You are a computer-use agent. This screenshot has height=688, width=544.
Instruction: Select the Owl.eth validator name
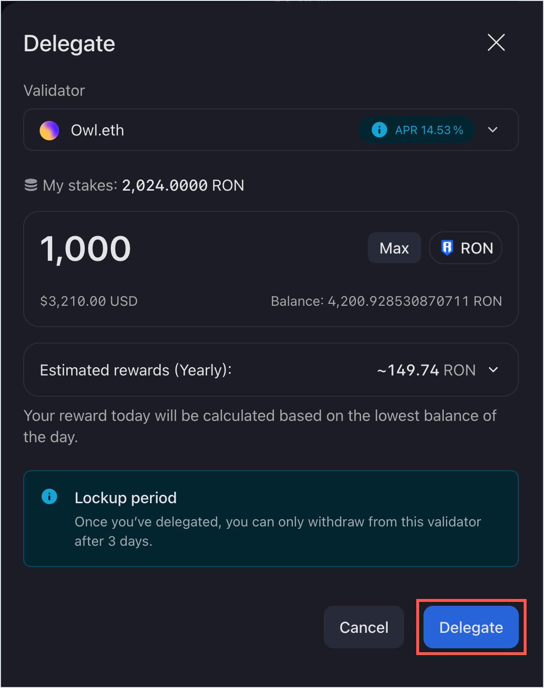97,130
